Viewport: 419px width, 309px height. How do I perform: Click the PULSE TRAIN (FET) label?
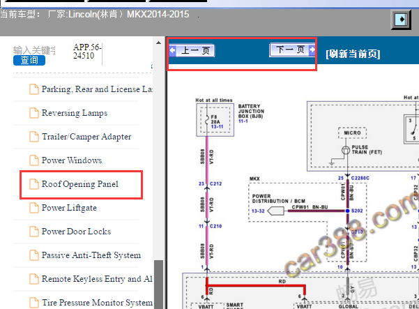click(x=367, y=150)
